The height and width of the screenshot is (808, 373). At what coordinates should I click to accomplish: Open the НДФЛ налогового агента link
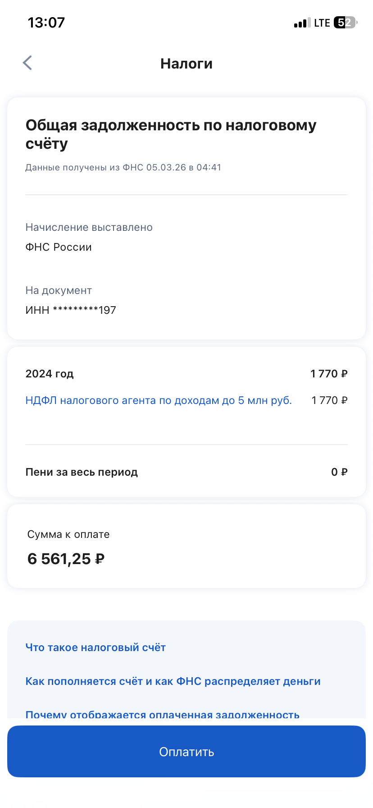[159, 400]
